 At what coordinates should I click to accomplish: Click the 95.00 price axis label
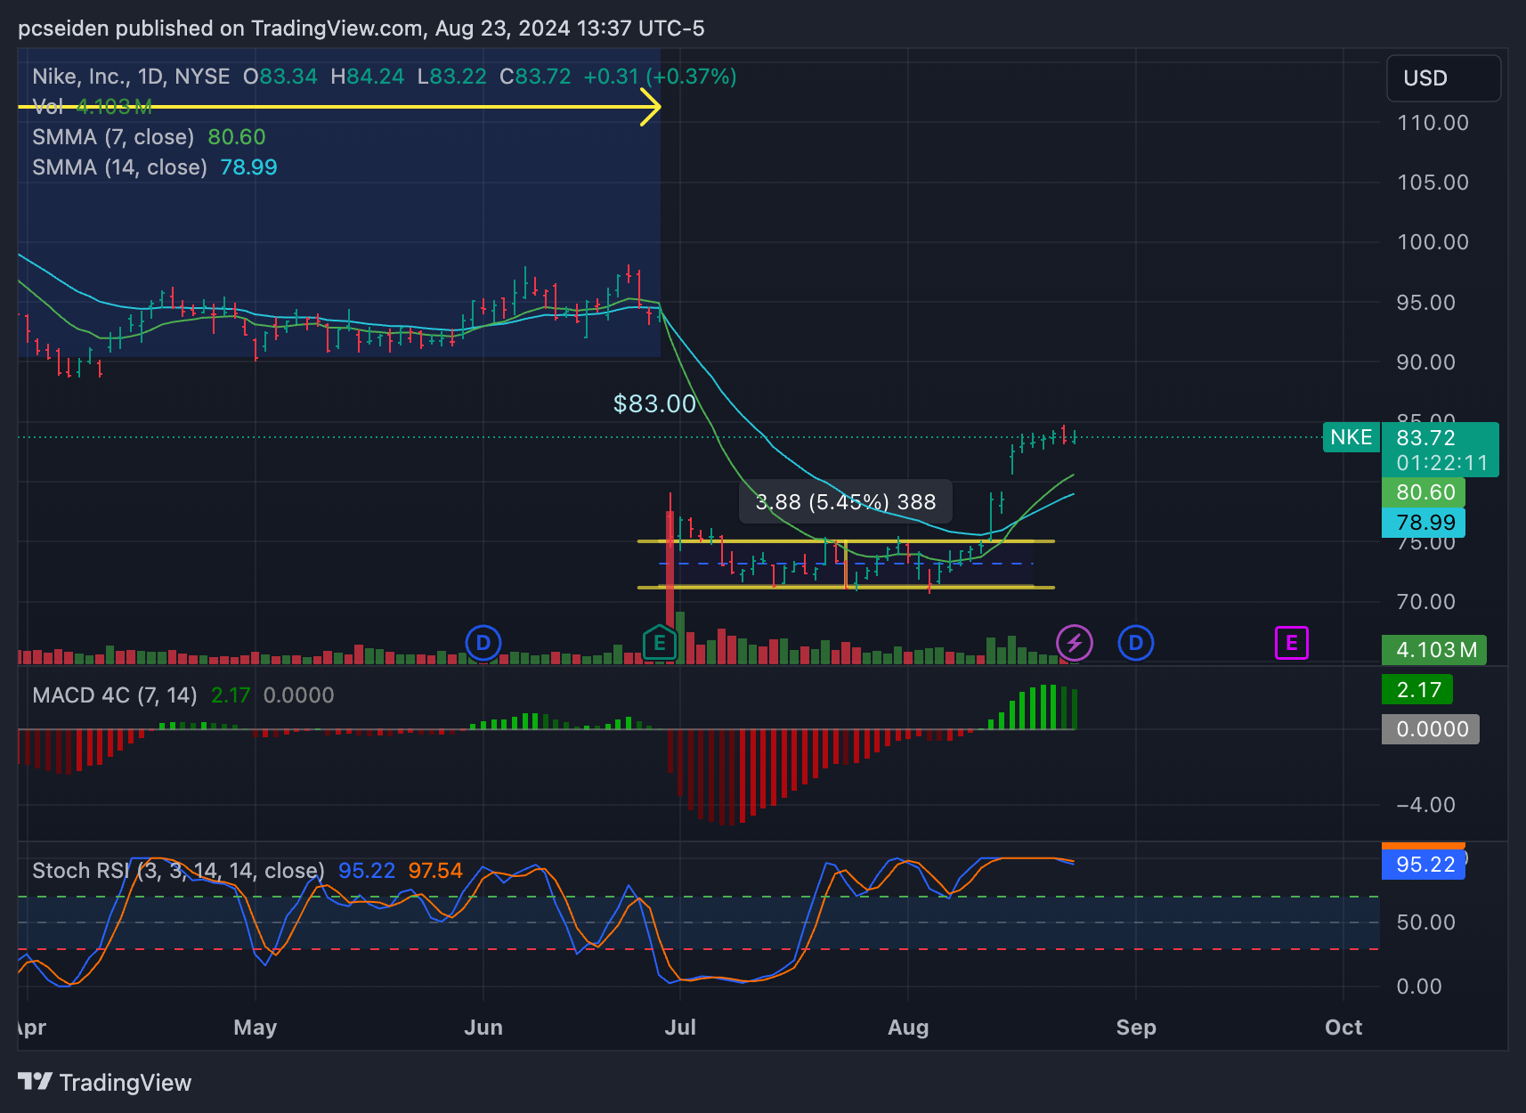[1426, 303]
